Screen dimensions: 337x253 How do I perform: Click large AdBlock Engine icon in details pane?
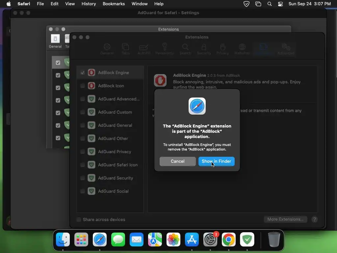(x=160, y=80)
